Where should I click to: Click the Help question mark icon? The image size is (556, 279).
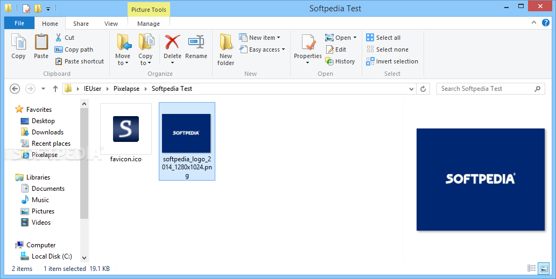pyautogui.click(x=546, y=23)
